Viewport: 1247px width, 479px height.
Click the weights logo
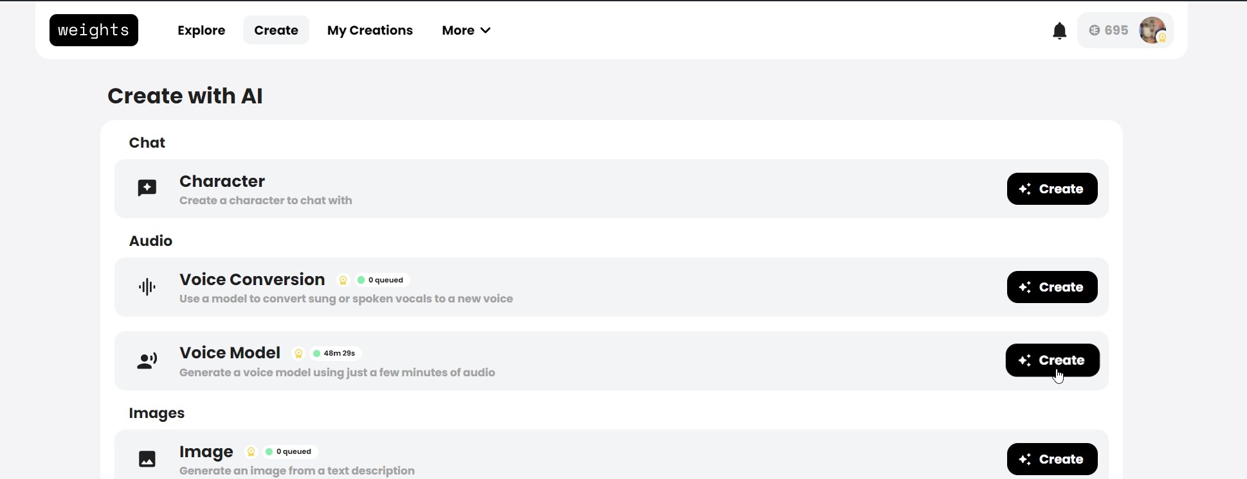point(94,30)
